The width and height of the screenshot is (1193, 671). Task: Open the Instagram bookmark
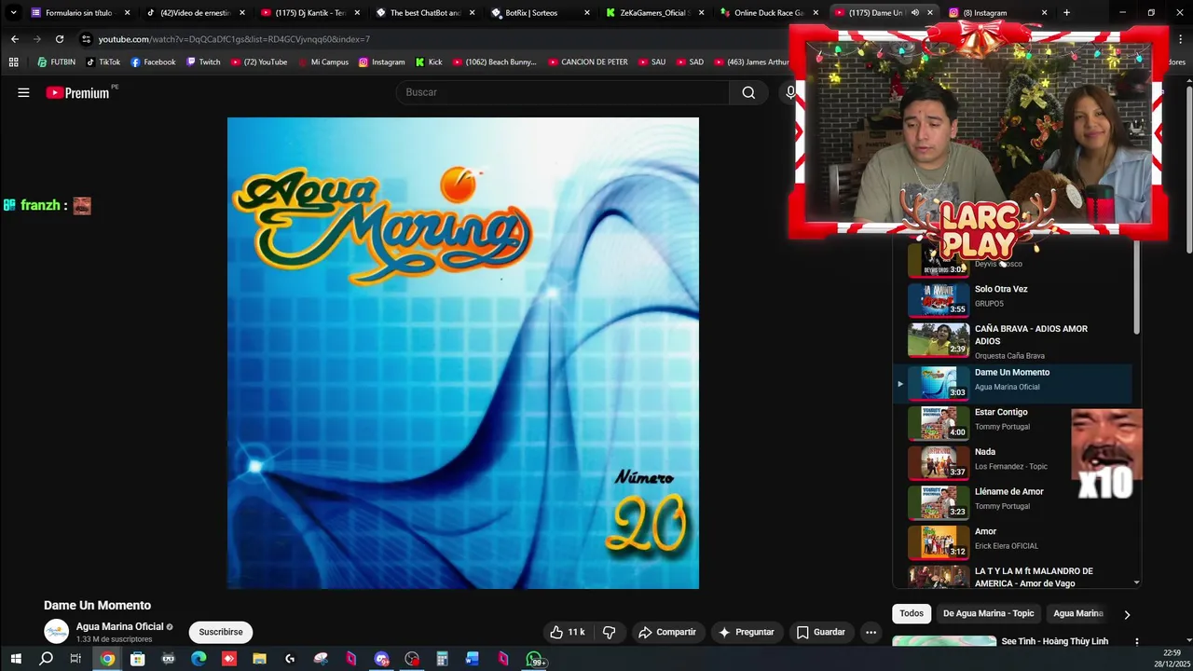click(x=381, y=62)
